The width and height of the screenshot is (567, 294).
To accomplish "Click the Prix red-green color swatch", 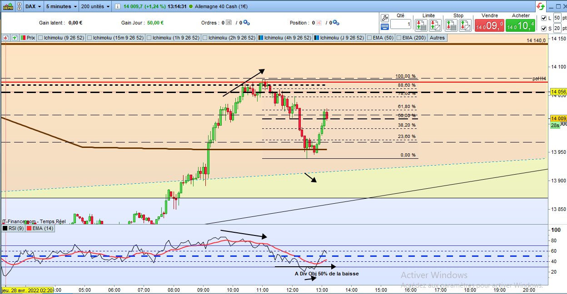I will pos(23,38).
